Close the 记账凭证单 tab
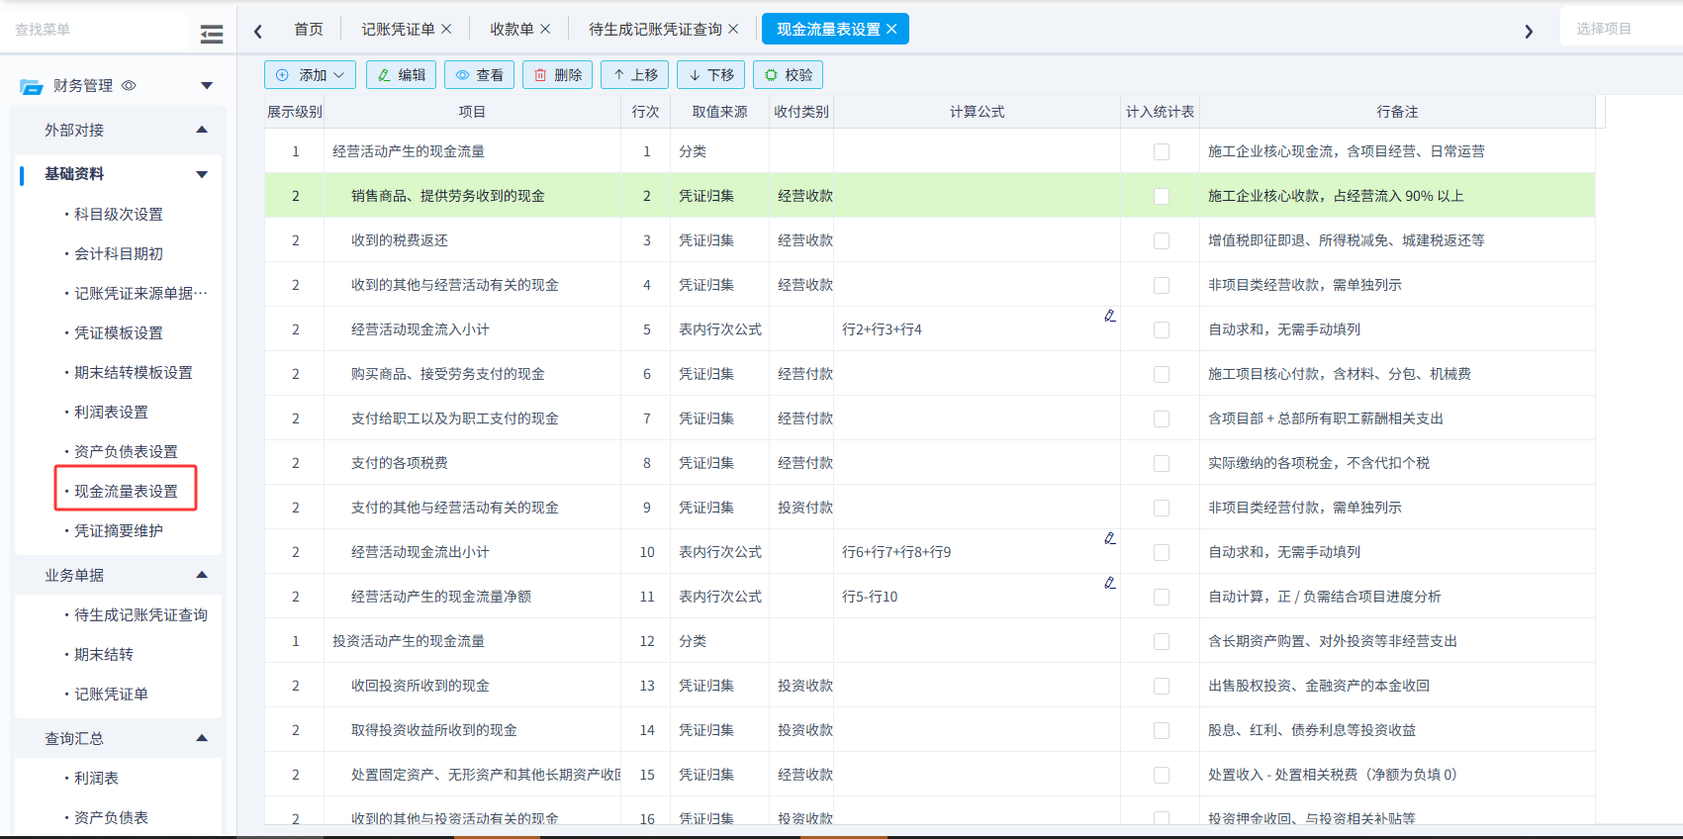Screen dimensions: 1683x839 [x=446, y=29]
